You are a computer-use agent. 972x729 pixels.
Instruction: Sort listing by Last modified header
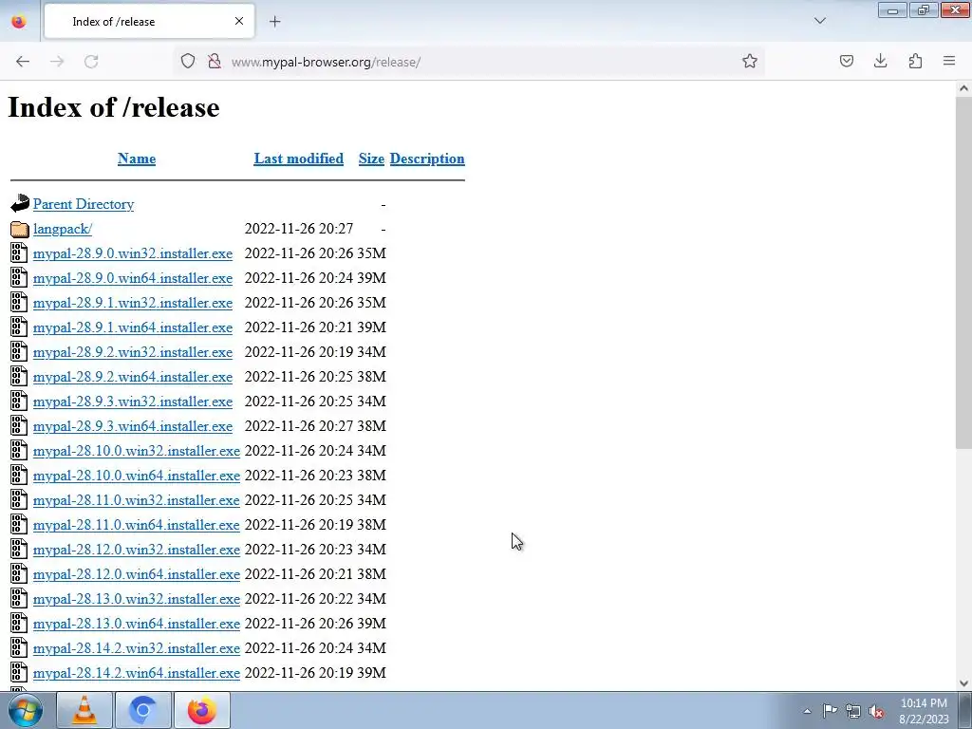pos(299,159)
